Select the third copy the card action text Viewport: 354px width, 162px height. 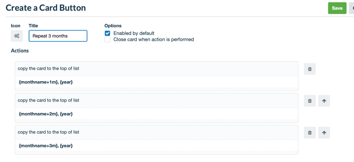point(48,132)
